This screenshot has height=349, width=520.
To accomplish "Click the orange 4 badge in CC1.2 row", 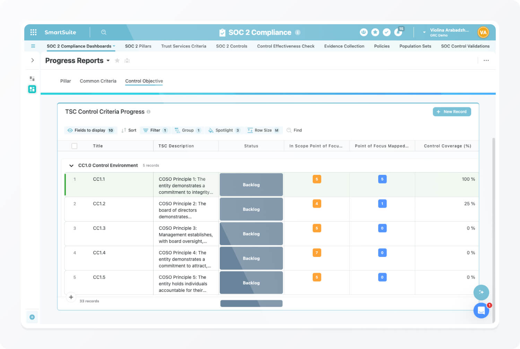I will (x=317, y=204).
